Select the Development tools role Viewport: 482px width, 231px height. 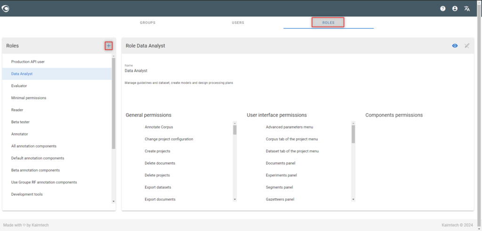[x=57, y=194]
